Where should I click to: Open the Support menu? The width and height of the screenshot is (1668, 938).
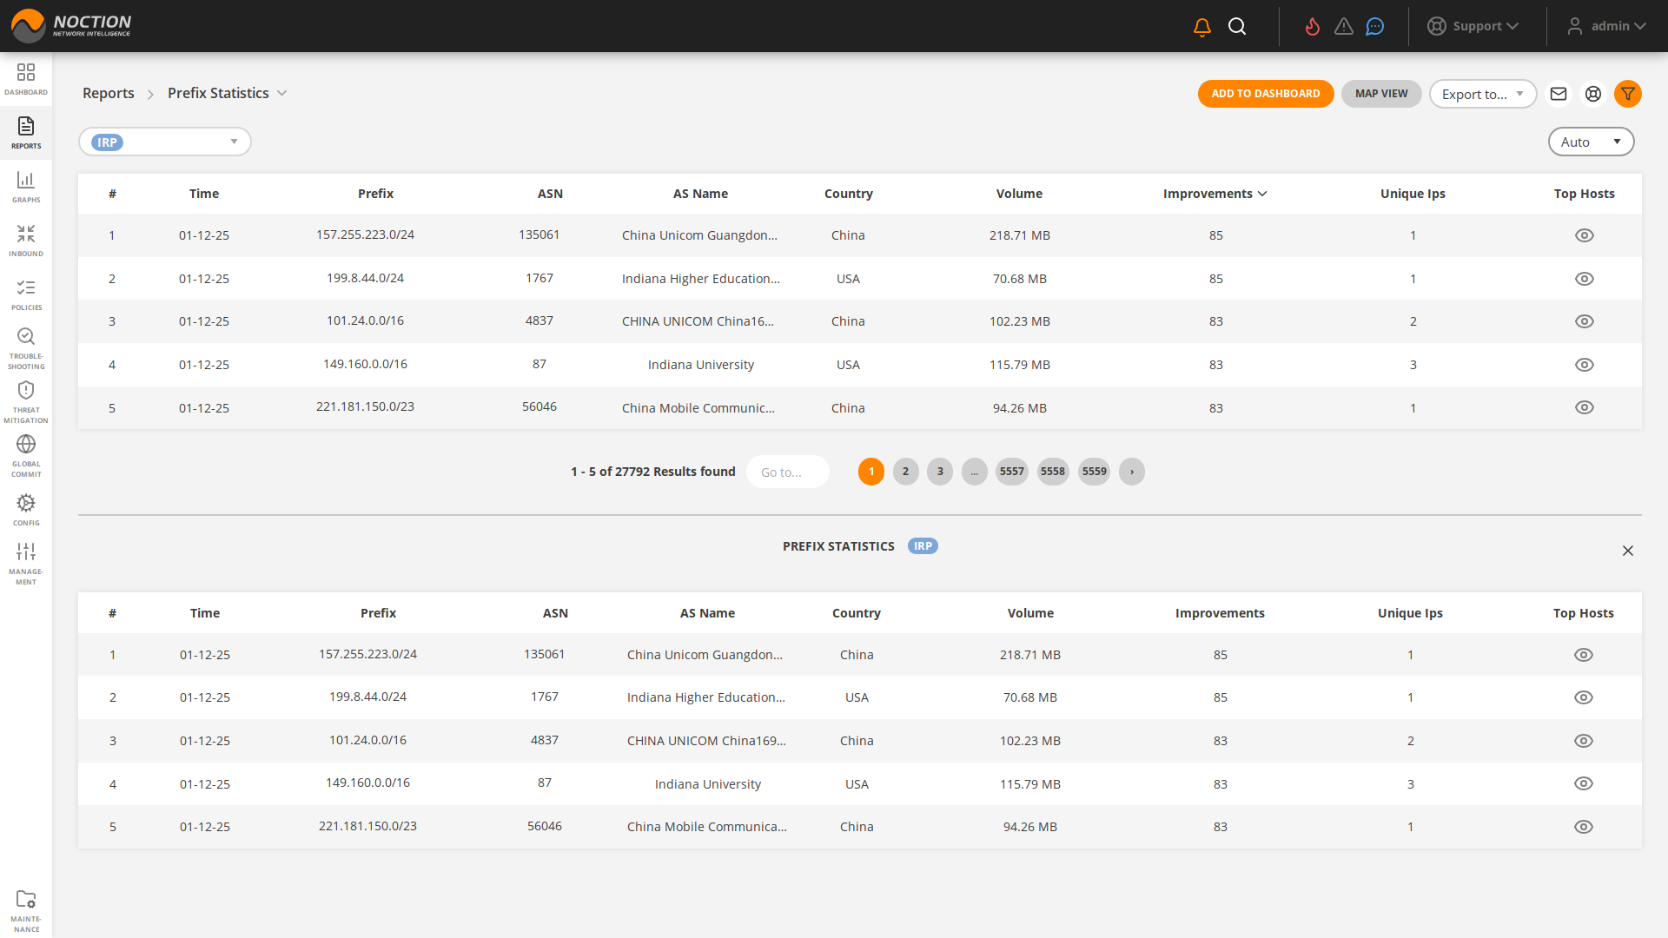pyautogui.click(x=1473, y=26)
